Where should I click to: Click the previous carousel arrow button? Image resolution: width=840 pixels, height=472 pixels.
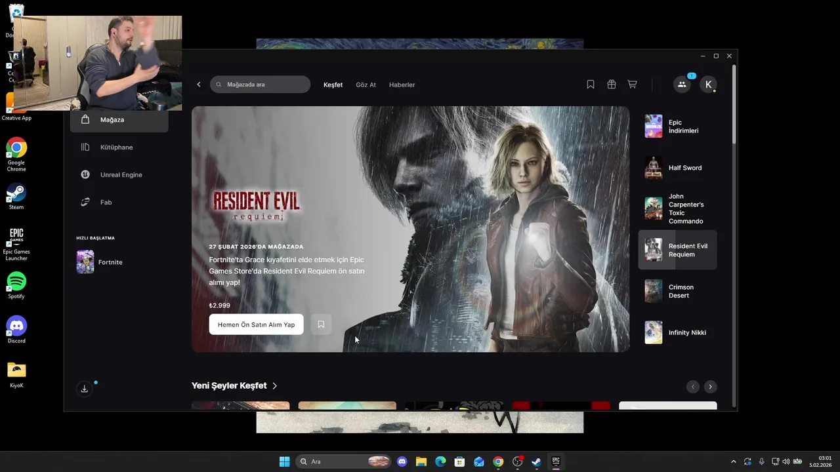click(x=693, y=387)
